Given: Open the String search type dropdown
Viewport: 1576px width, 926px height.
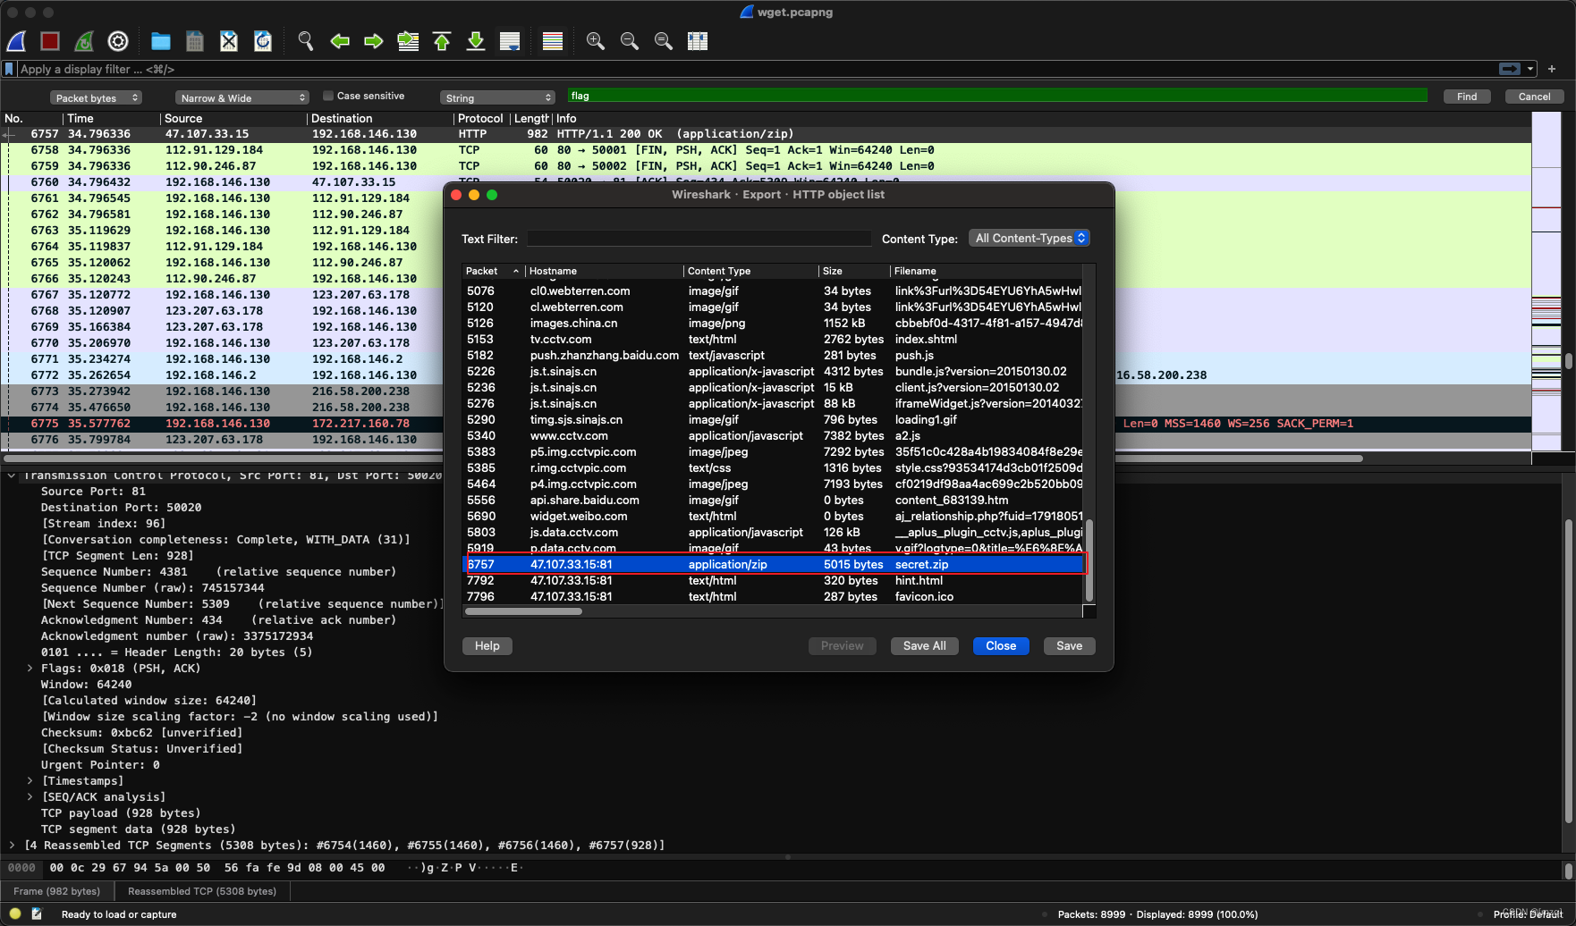Looking at the screenshot, I should [x=497, y=97].
